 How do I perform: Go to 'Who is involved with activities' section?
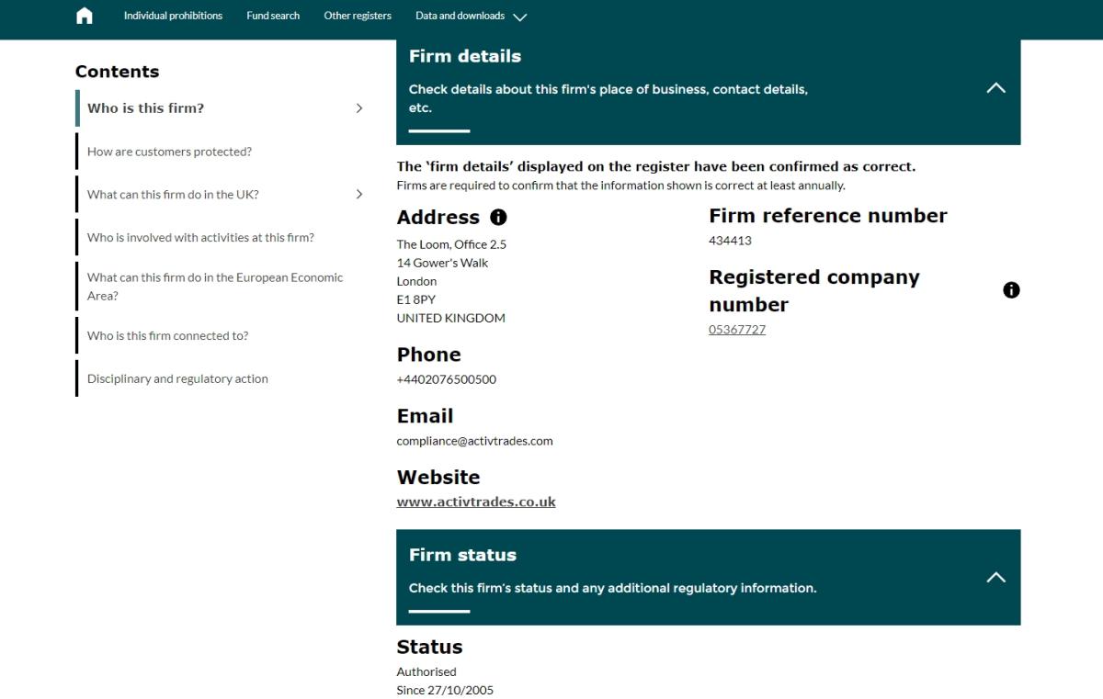(200, 238)
